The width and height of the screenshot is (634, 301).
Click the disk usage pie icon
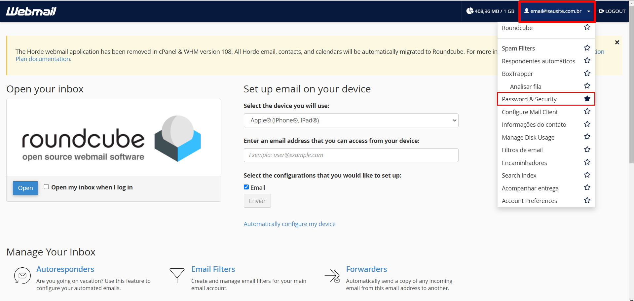click(469, 11)
